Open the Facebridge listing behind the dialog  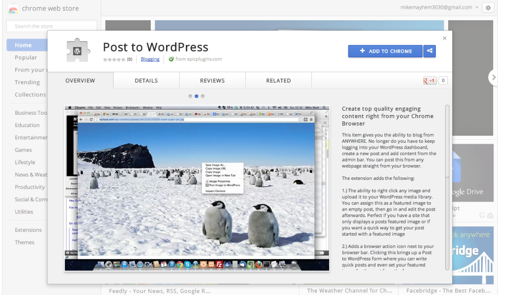pyautogui.click(x=448, y=291)
